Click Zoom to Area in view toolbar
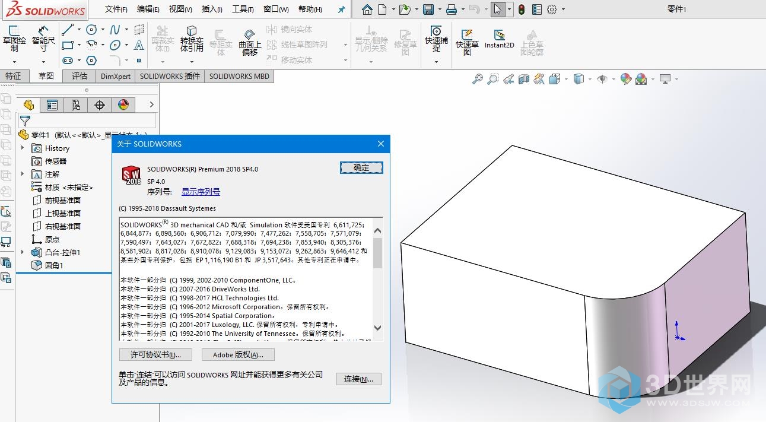The width and height of the screenshot is (766, 422). [x=492, y=79]
